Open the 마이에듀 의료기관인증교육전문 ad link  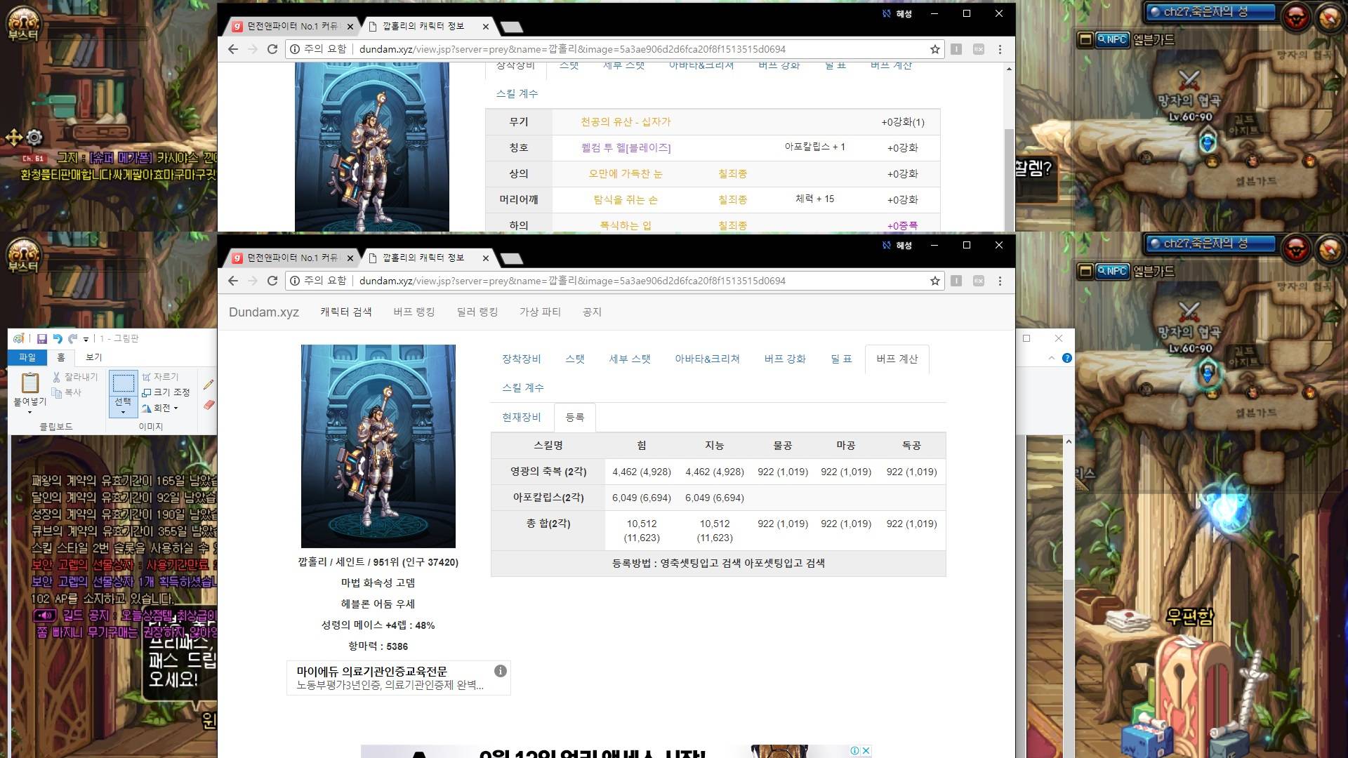tap(372, 671)
